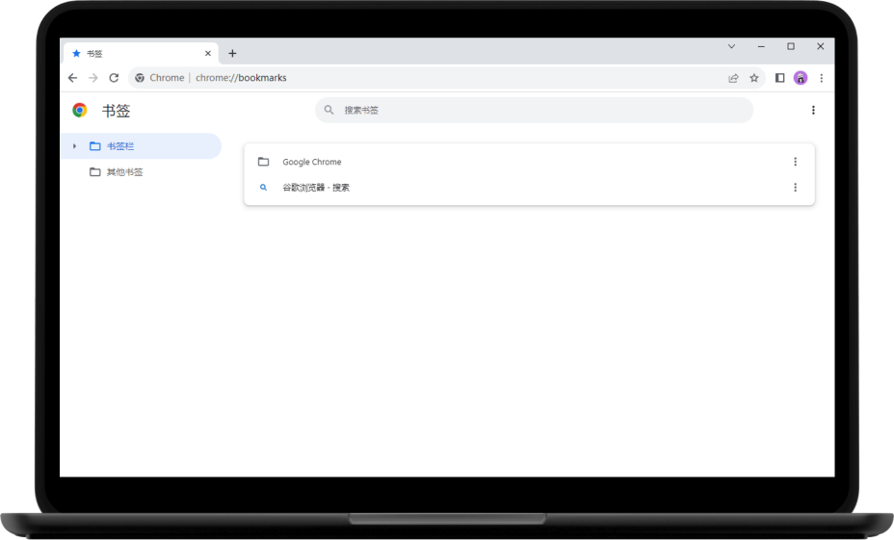Open a new tab with plus button
The width and height of the screenshot is (894, 540).
(x=232, y=53)
